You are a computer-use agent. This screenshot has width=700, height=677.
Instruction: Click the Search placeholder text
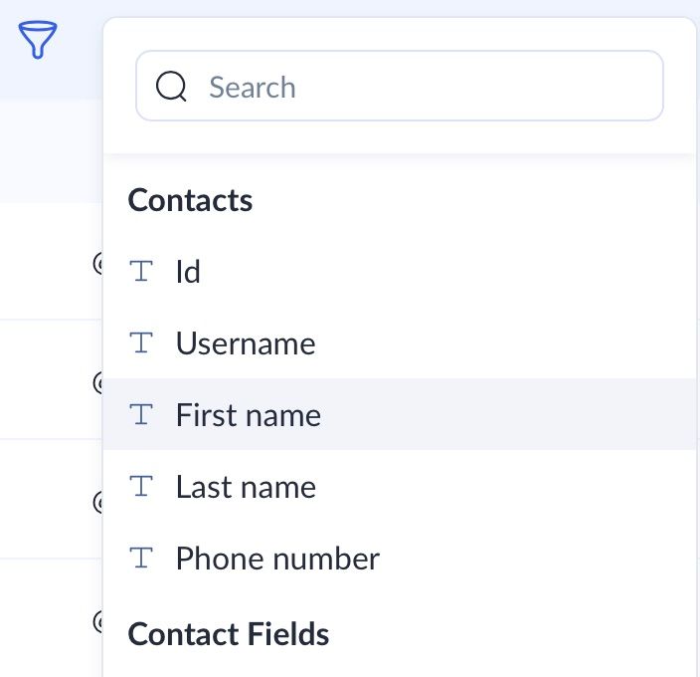click(x=252, y=88)
